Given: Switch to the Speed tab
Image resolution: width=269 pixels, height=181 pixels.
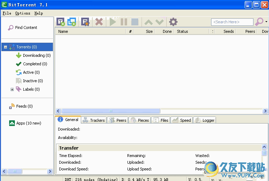Looking at the screenshot, I should point(182,120).
